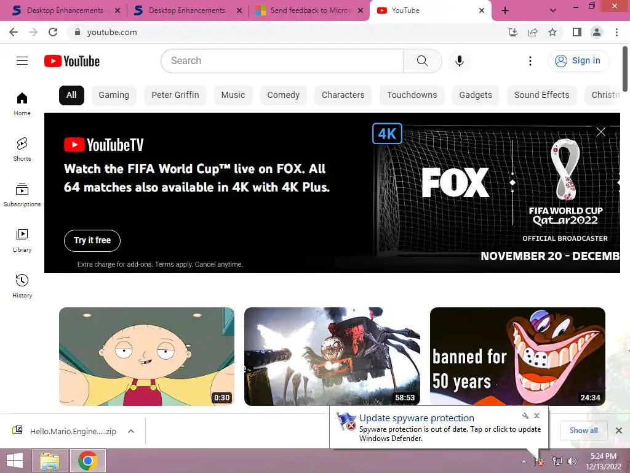Image resolution: width=630 pixels, height=473 pixels.
Task: Open Subscriptions in the sidebar
Action: point(22,195)
